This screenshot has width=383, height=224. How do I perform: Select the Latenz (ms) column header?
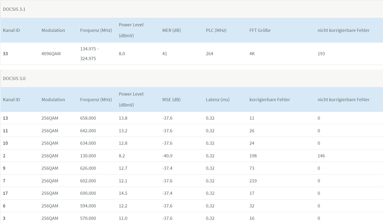(x=218, y=100)
